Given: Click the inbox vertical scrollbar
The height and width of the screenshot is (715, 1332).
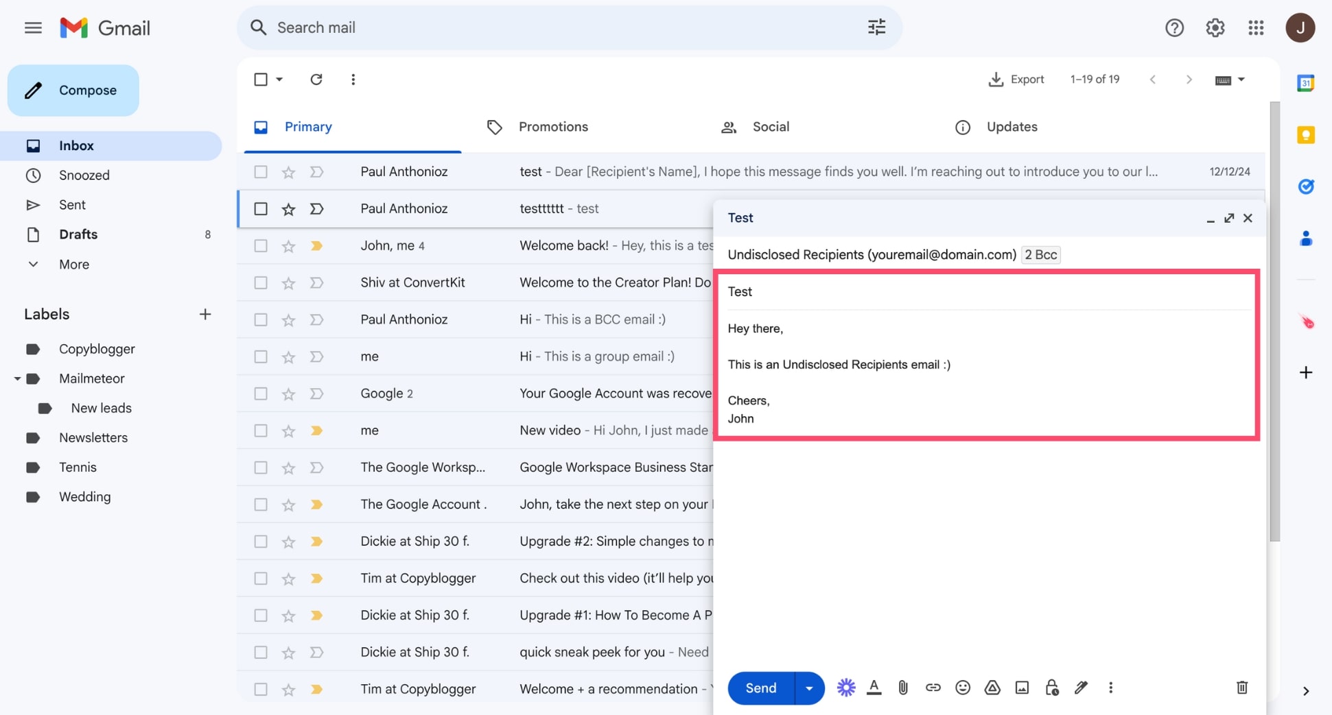Looking at the screenshot, I should tap(1274, 322).
